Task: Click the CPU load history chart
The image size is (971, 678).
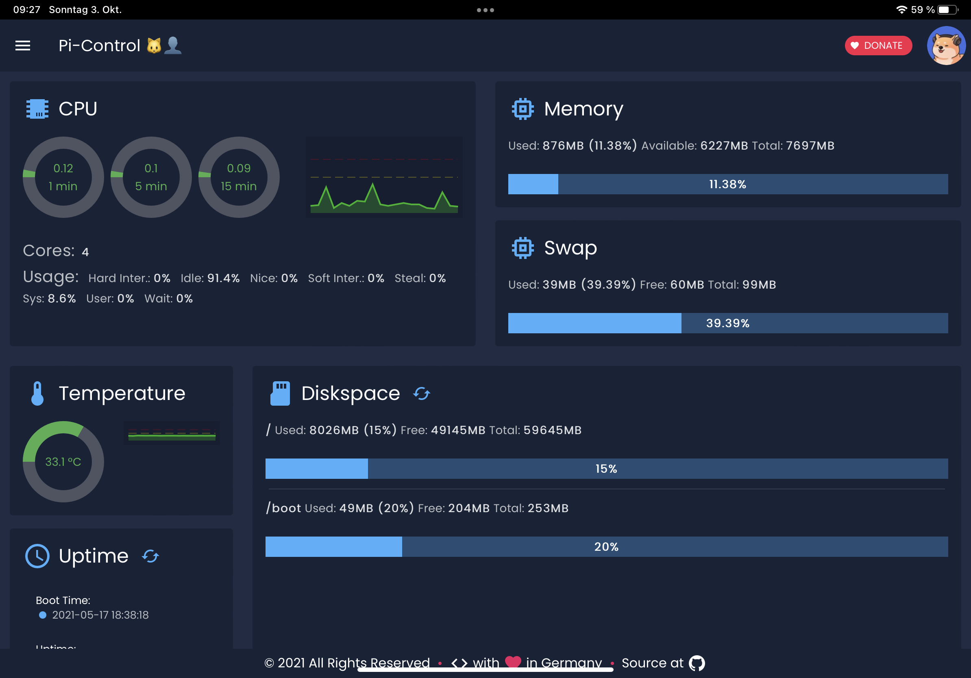Action: point(383,177)
